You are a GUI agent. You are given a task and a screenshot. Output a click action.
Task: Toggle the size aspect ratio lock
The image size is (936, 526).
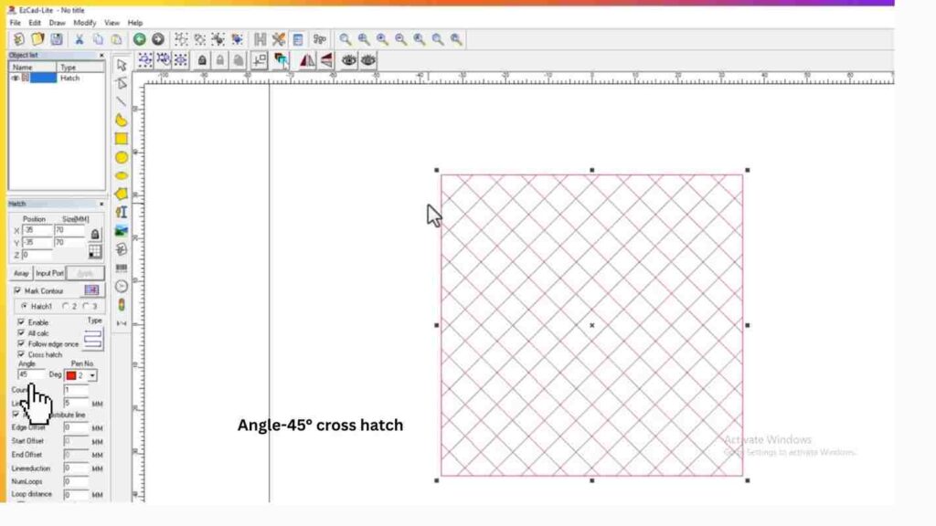tap(95, 234)
